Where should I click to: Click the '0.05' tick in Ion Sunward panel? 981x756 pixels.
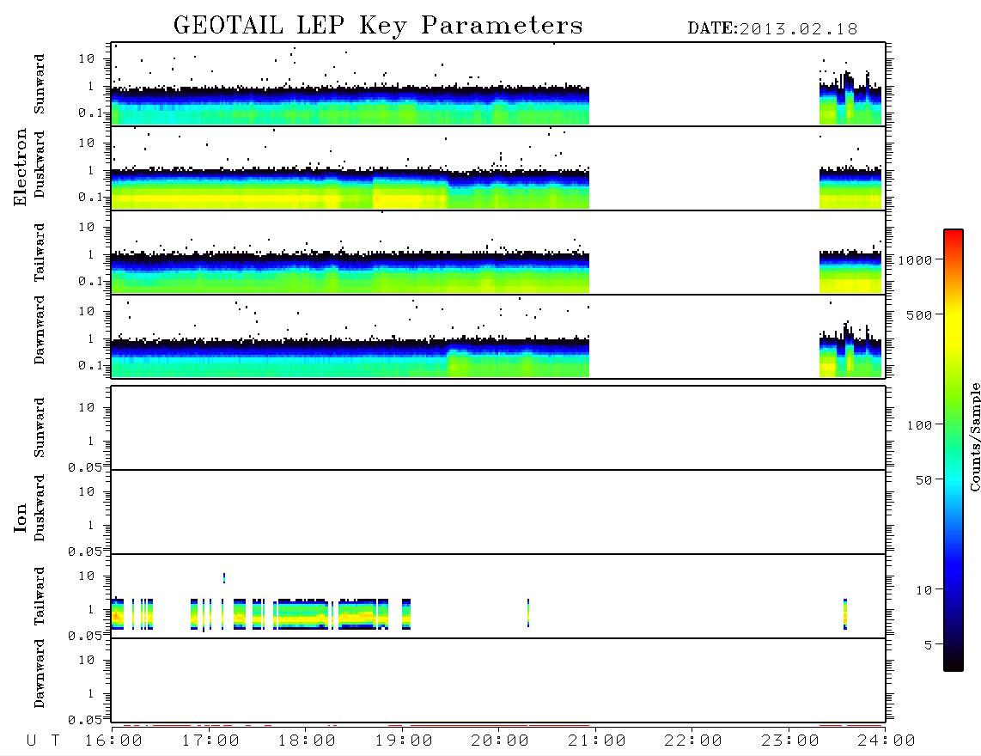(84, 467)
